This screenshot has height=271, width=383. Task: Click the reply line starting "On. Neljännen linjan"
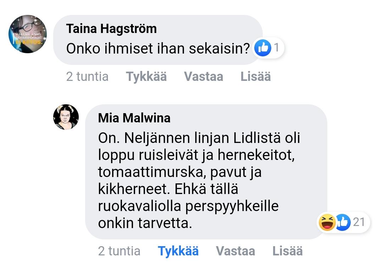coord(199,138)
